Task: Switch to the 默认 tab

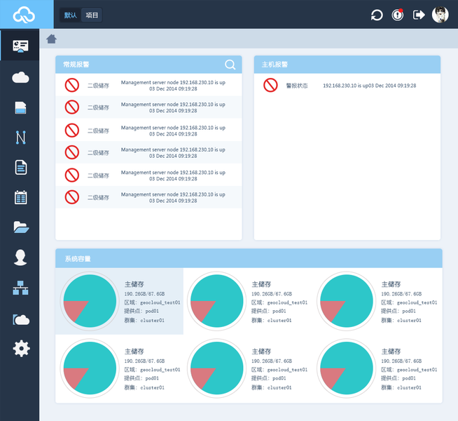Action: pyautogui.click(x=71, y=15)
